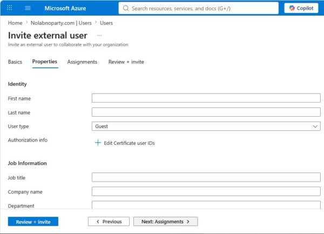Open Nolabnoparty.com | Users breadcrumb
Screen dimensions: 324x234
point(61,23)
